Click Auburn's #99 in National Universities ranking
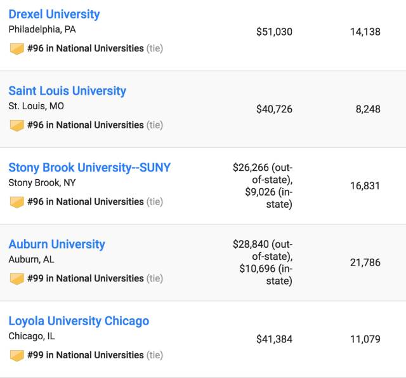The width and height of the screenshot is (406, 378). (x=85, y=278)
